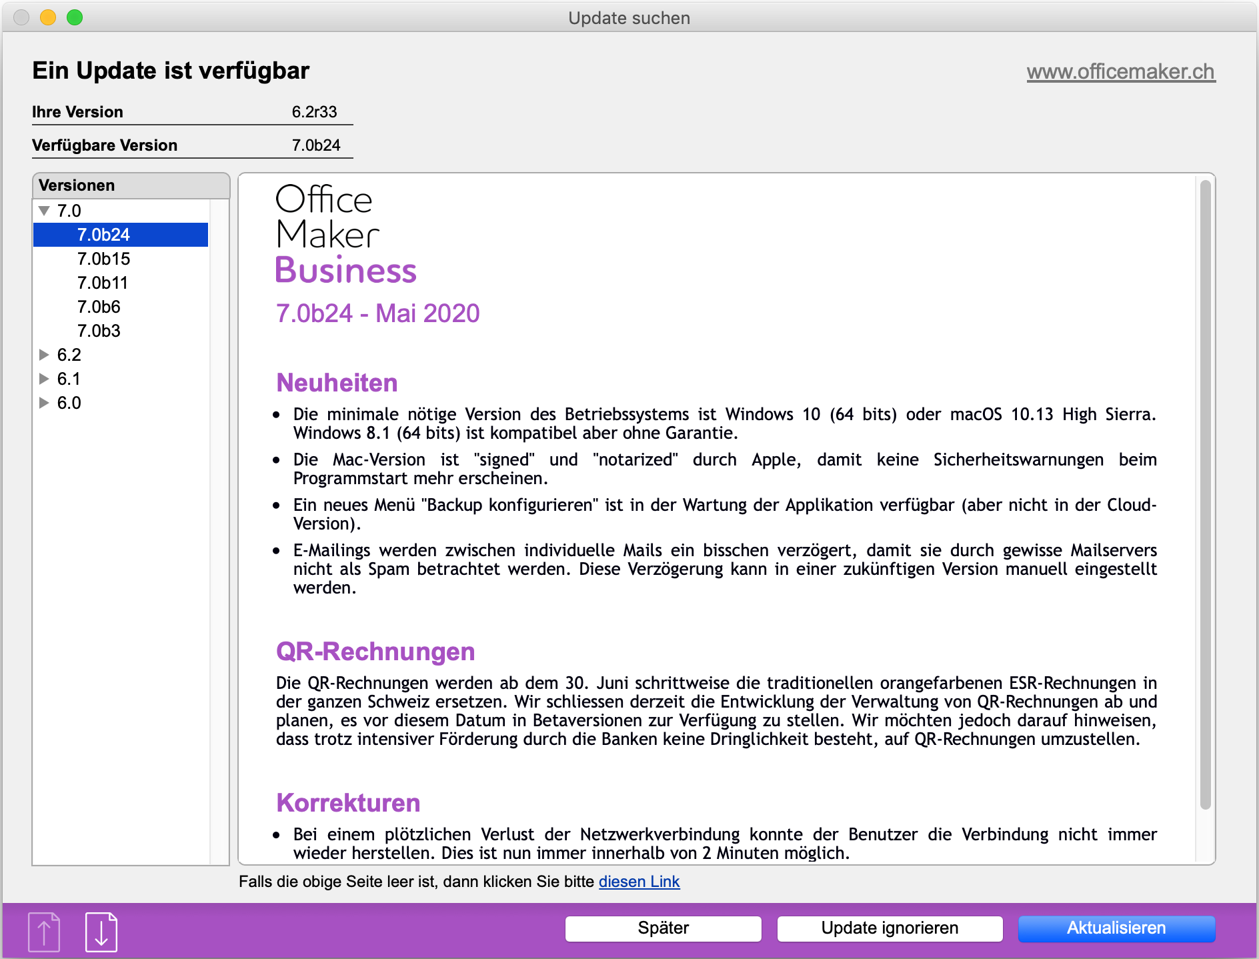Select version 7.0b24 in the list
The image size is (1259, 959).
(121, 235)
